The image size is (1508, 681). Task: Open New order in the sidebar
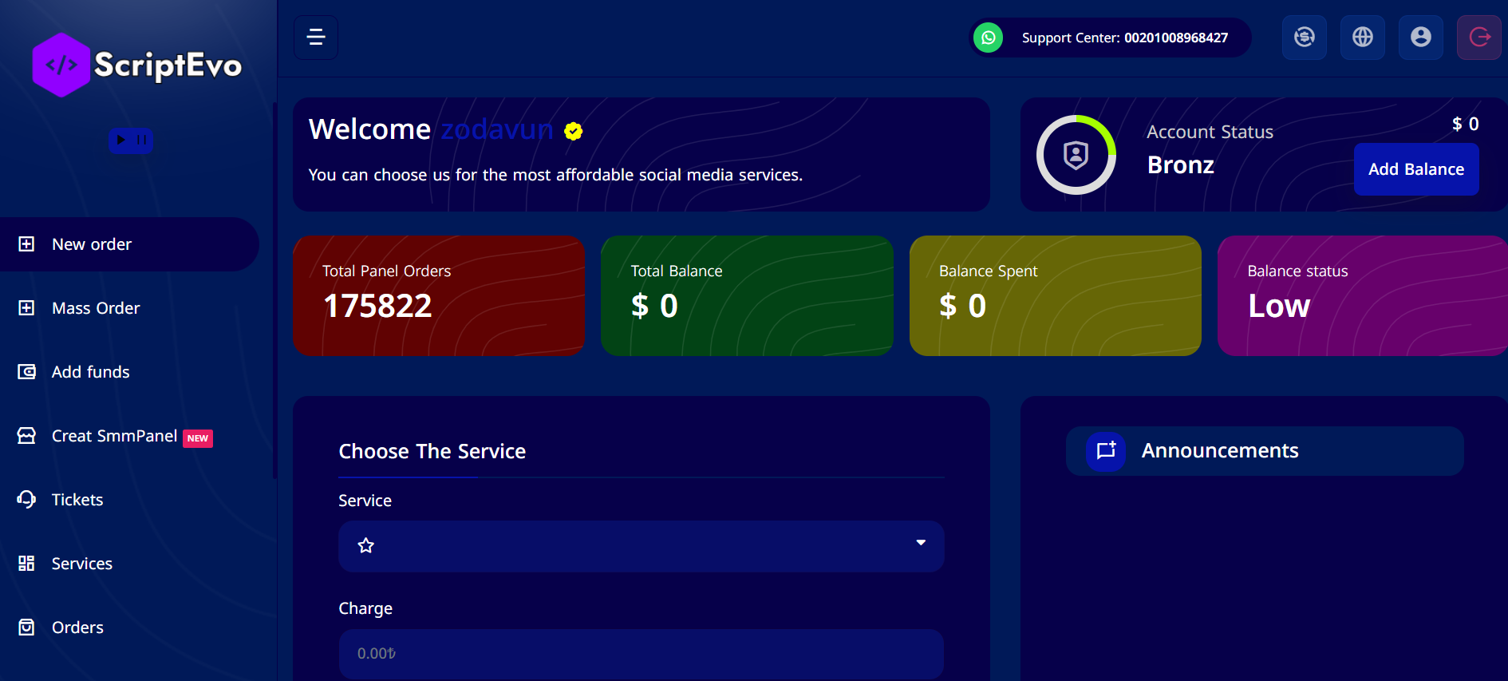tap(92, 244)
